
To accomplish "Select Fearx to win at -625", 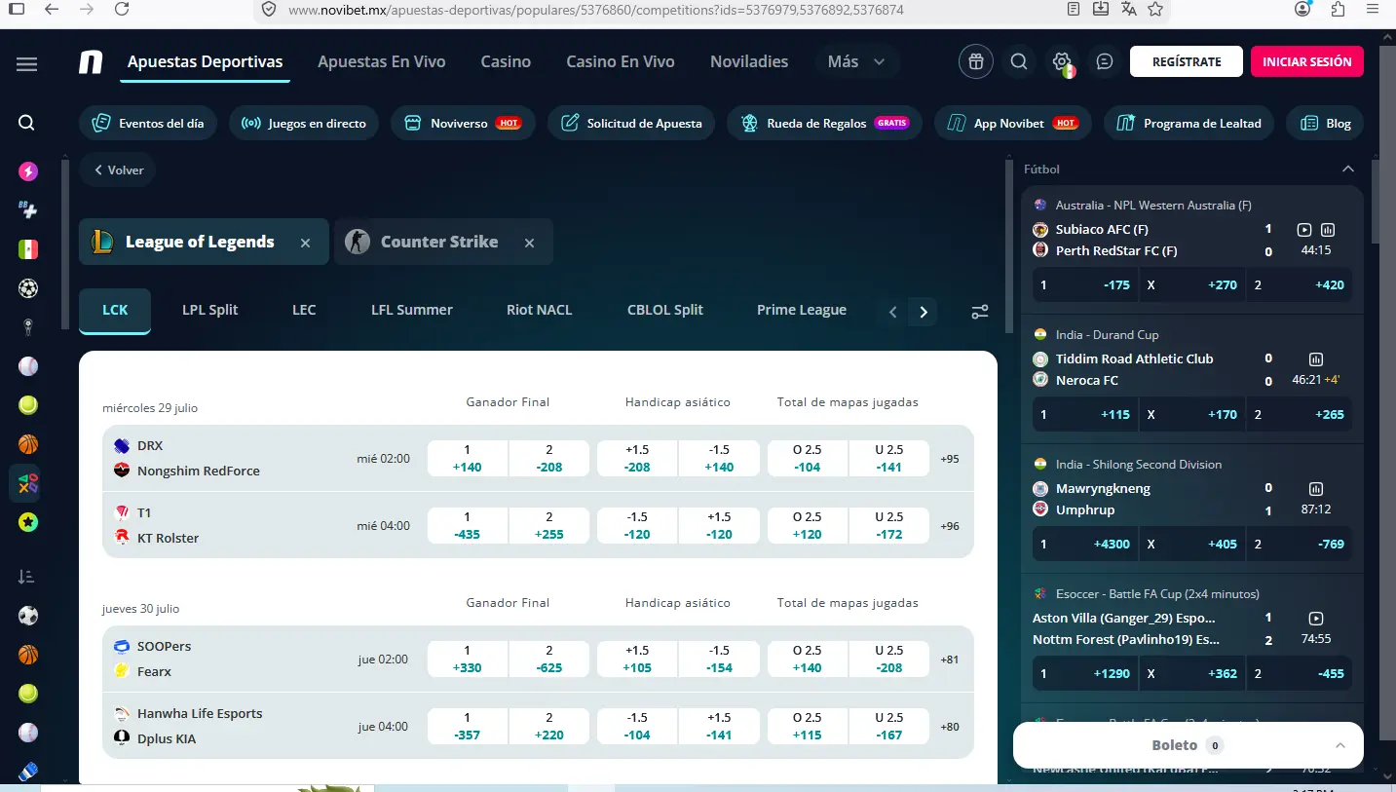I will click(549, 659).
